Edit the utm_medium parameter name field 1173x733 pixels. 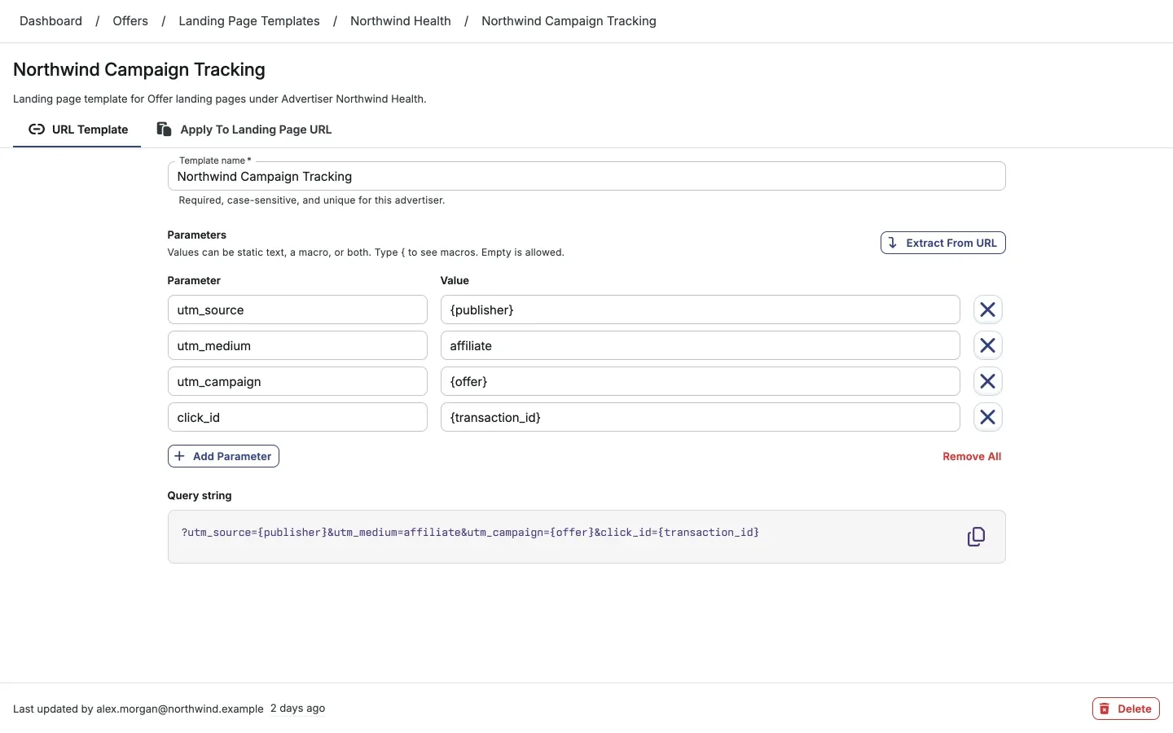pos(297,345)
